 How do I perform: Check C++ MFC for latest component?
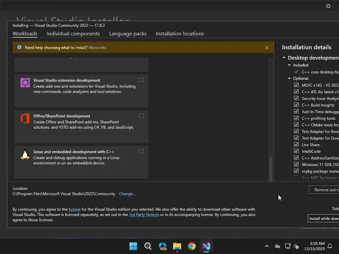click(296, 178)
